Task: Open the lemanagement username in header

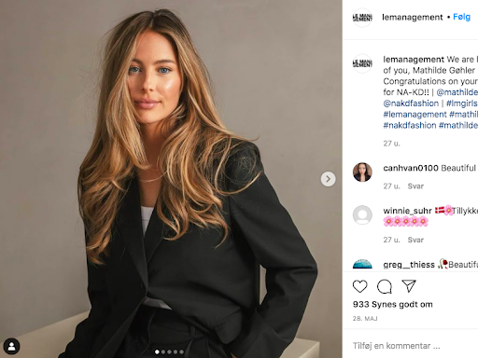Action: (x=412, y=17)
